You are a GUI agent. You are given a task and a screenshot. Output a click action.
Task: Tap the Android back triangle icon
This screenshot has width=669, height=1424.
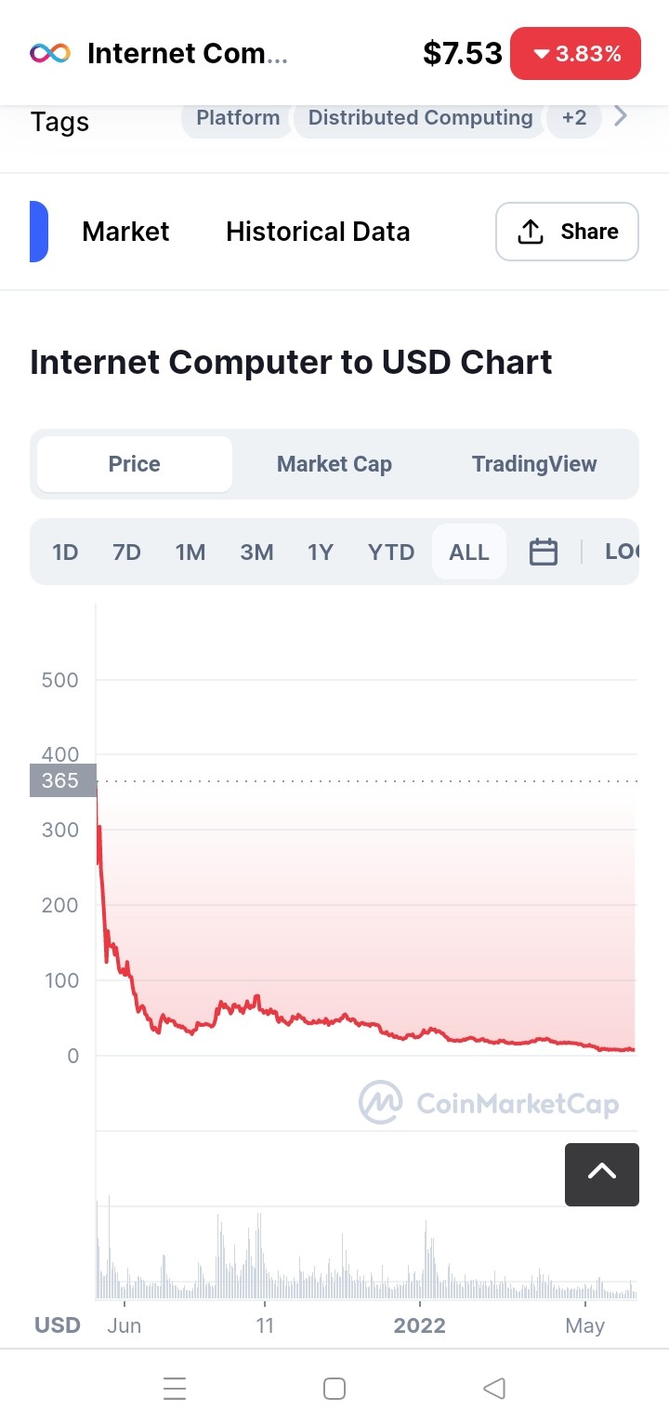coord(494,1389)
